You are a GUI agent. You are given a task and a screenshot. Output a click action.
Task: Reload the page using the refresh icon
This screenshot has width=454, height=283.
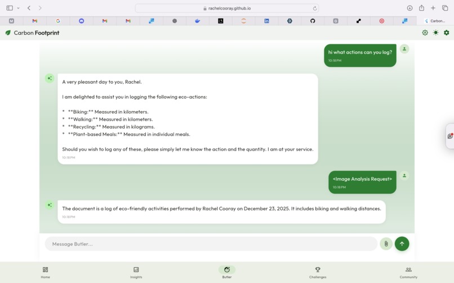pos(315,8)
